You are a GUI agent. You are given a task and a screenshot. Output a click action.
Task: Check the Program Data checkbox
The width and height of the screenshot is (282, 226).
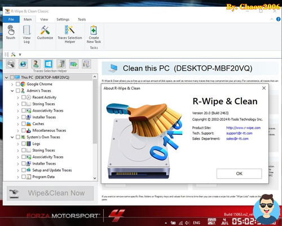tap(24, 177)
